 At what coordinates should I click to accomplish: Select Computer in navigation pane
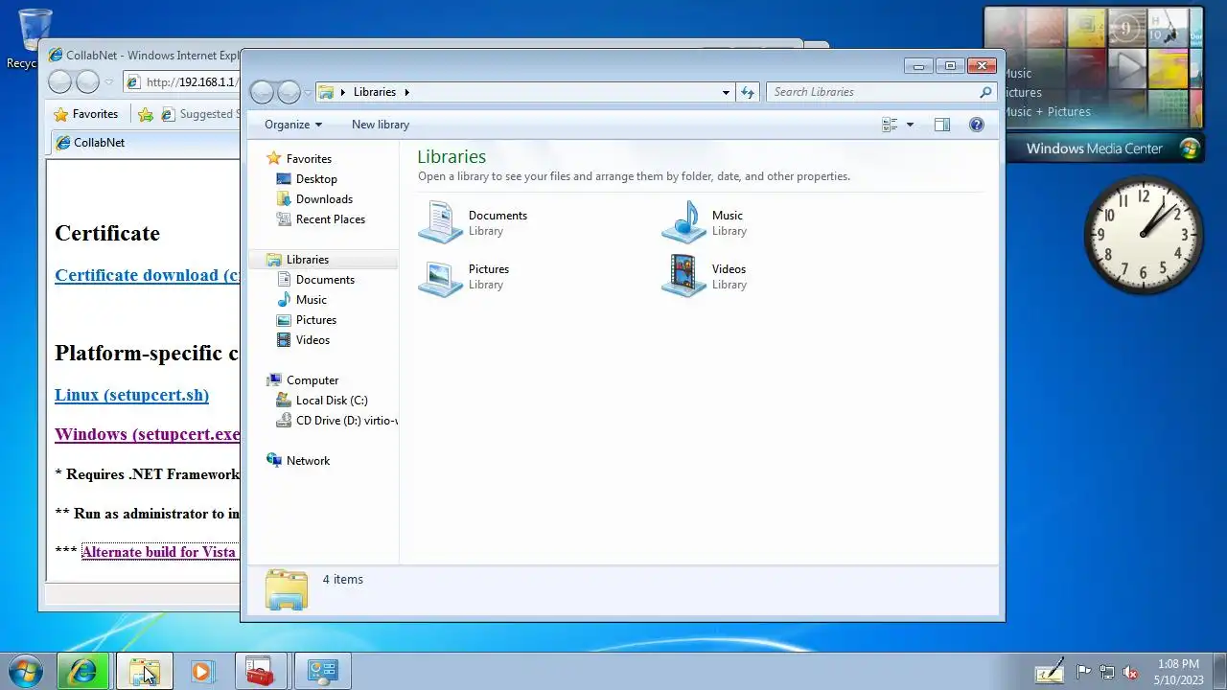313,380
